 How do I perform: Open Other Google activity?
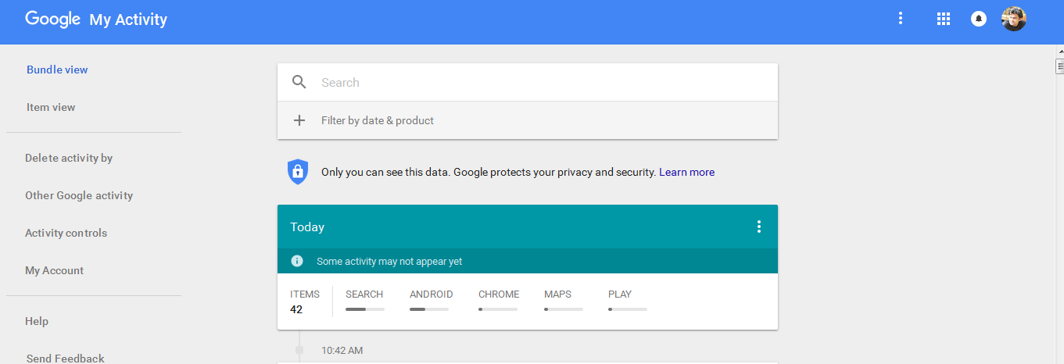pyautogui.click(x=79, y=195)
